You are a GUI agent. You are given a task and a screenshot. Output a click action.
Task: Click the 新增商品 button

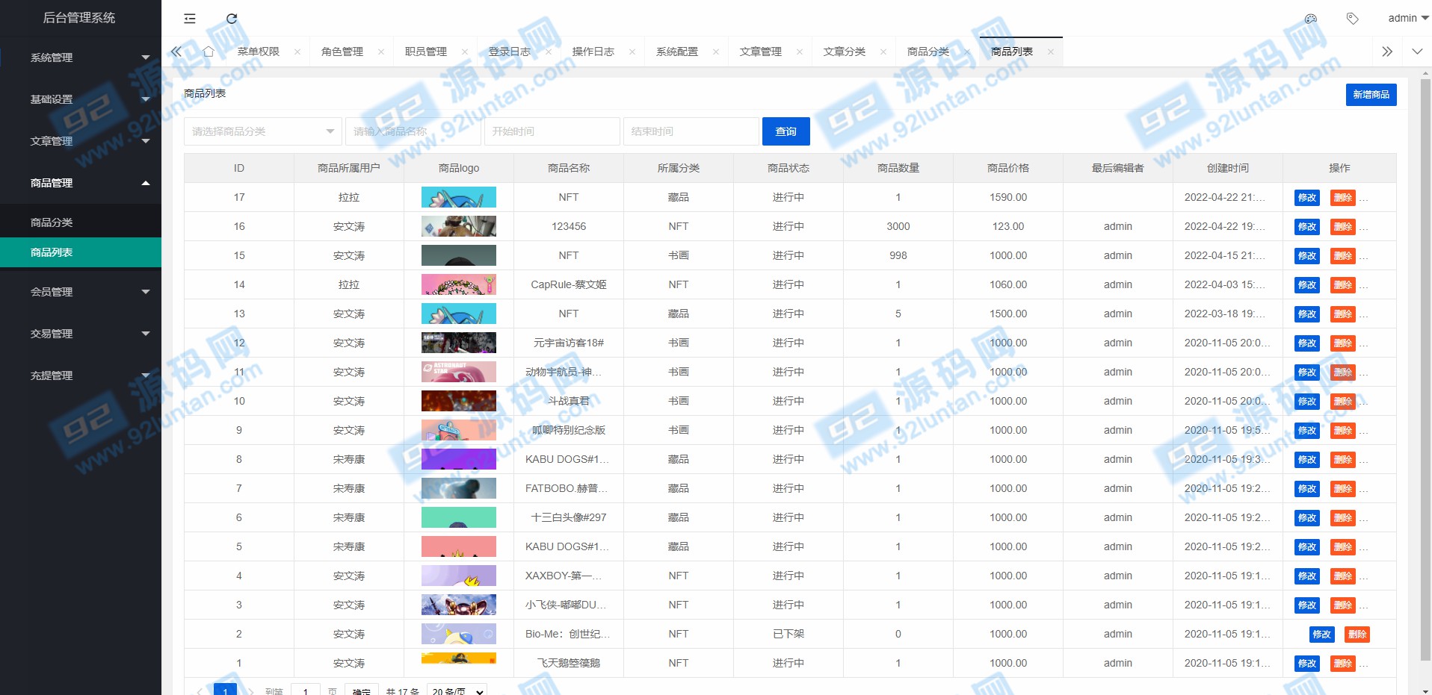tap(1371, 95)
